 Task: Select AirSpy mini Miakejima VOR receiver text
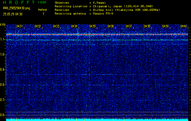tap(127, 10)
